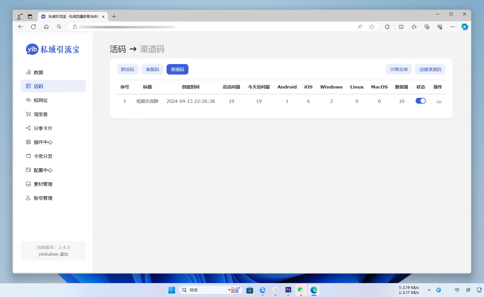The width and height of the screenshot is (484, 297).
Task: Open the row actions menu for 短剧交流群
Action: (439, 102)
